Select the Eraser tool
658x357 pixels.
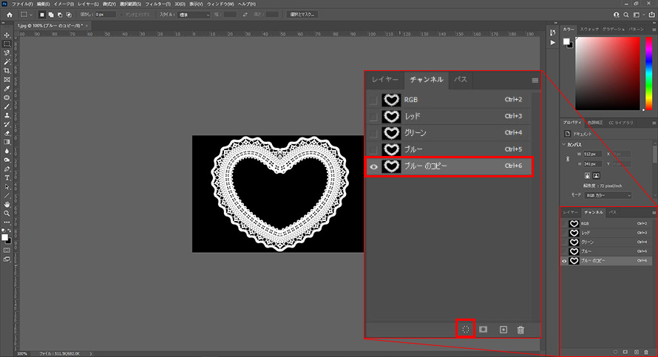coord(7,133)
